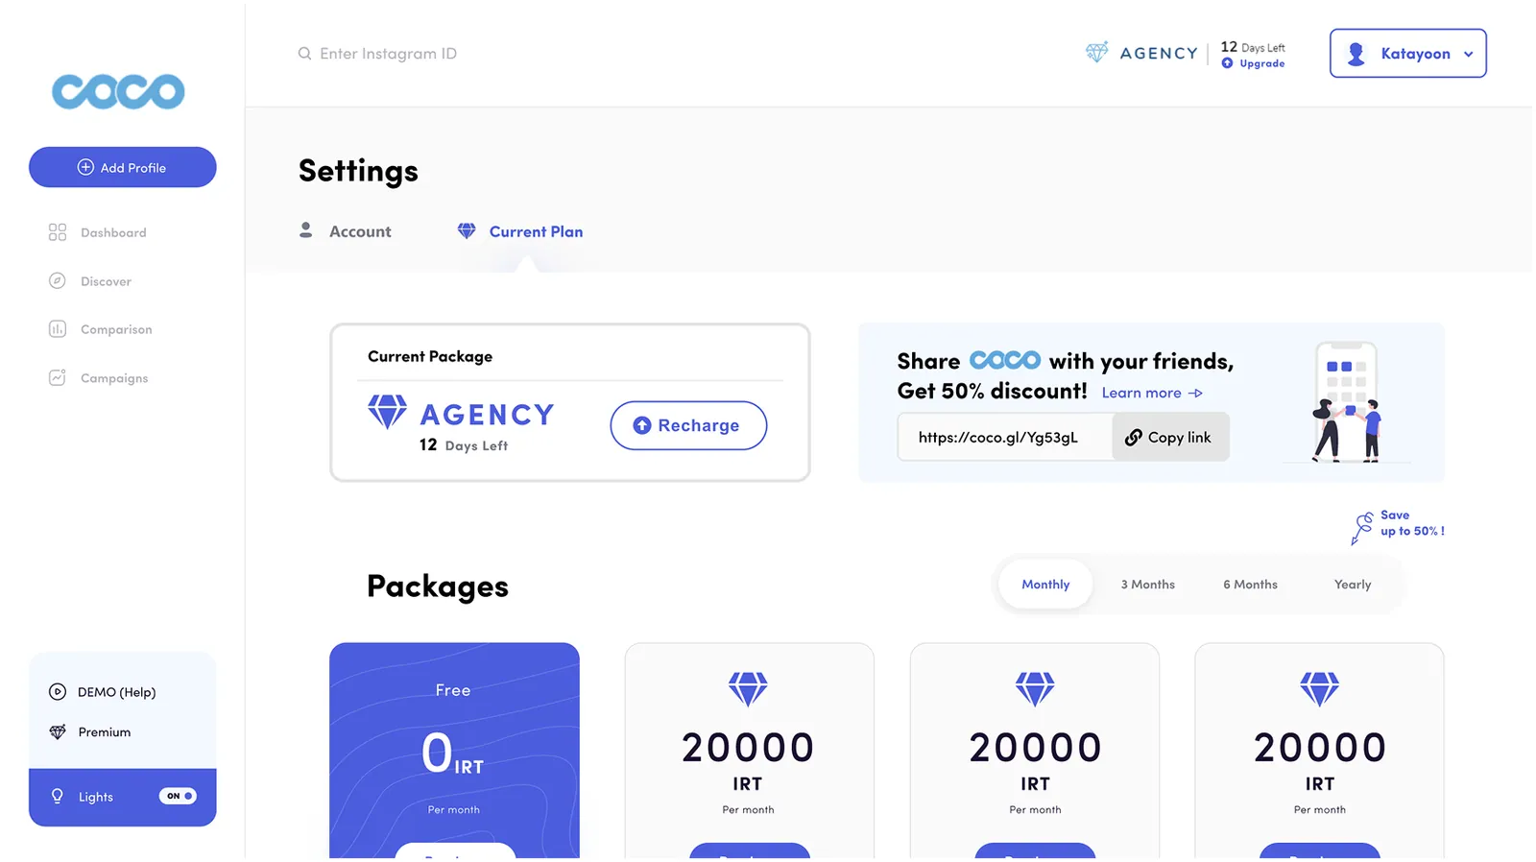Click the Recharge button
Image resolution: width=1536 pixels, height=862 pixels.
pyautogui.click(x=688, y=425)
